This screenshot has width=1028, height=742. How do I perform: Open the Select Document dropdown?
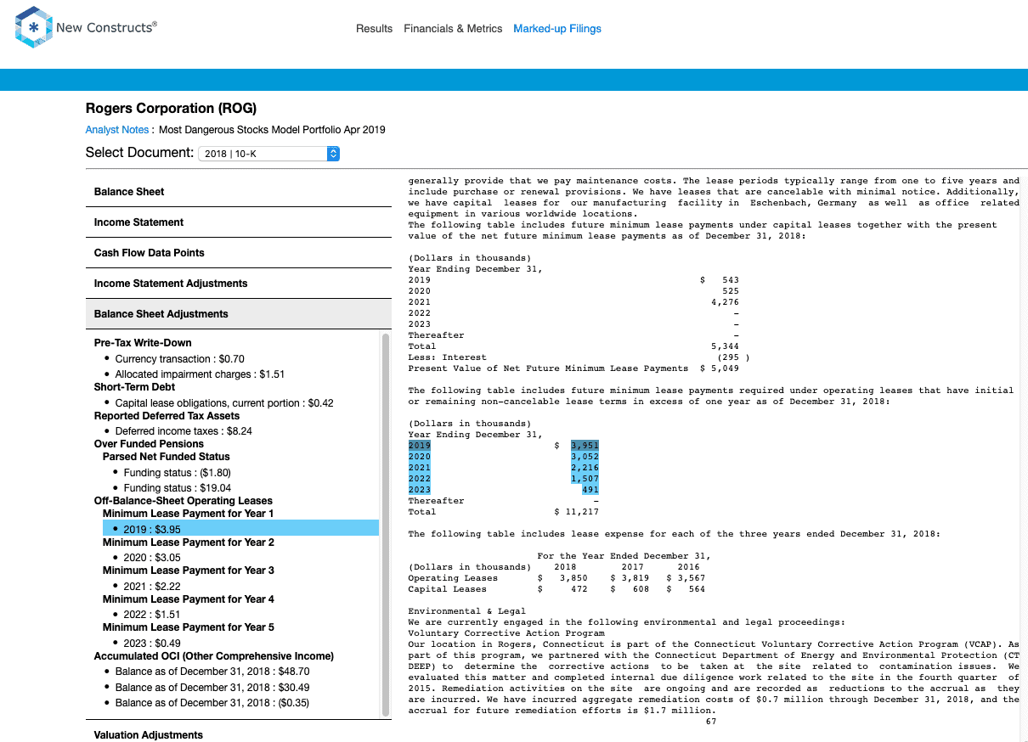pos(269,154)
